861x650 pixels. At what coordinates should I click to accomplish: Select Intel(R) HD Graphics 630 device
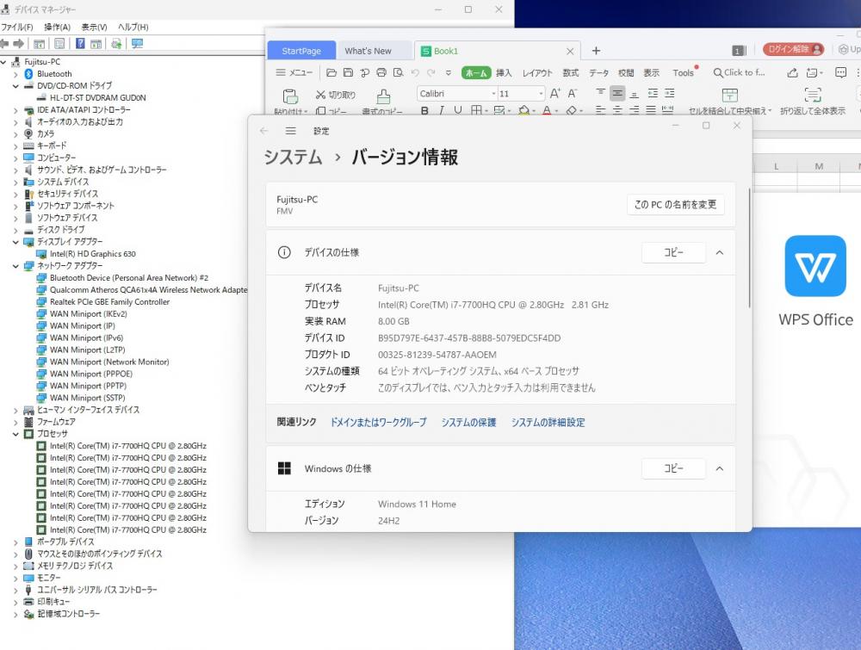[92, 254]
